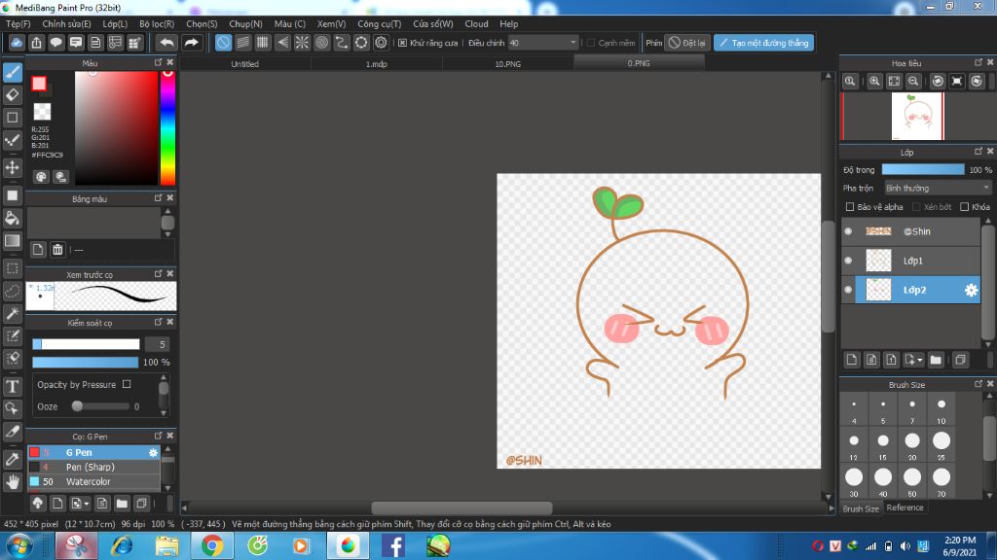997x560 pixels.
Task: Select the Watercolor brush
Action: coord(93,481)
